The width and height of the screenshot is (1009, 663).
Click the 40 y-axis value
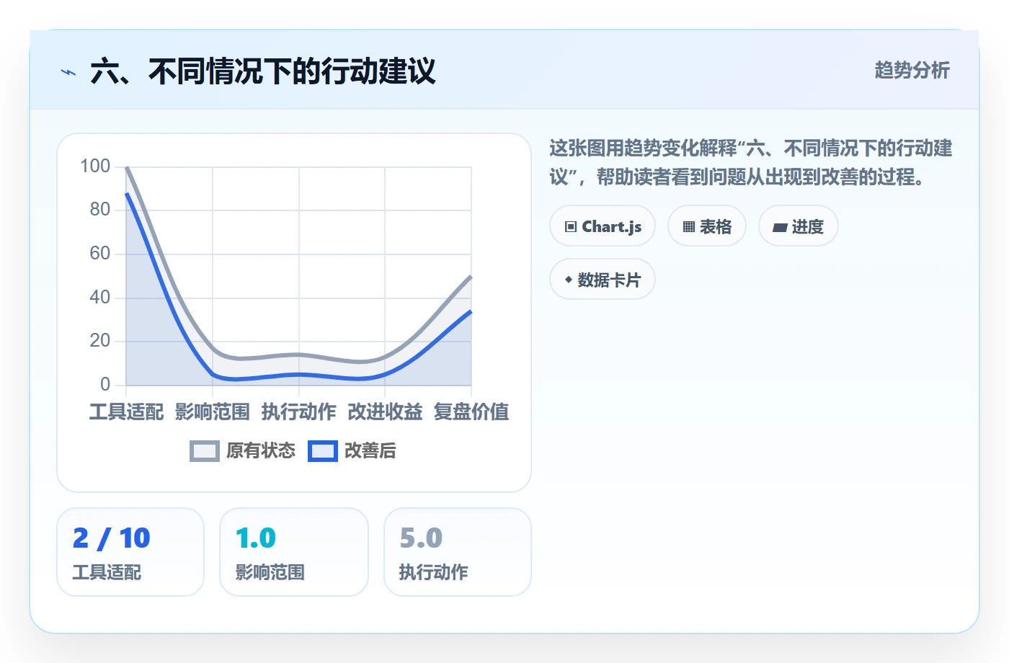point(100,297)
